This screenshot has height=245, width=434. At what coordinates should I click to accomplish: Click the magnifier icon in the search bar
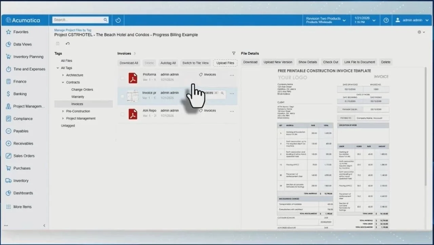click(x=105, y=20)
